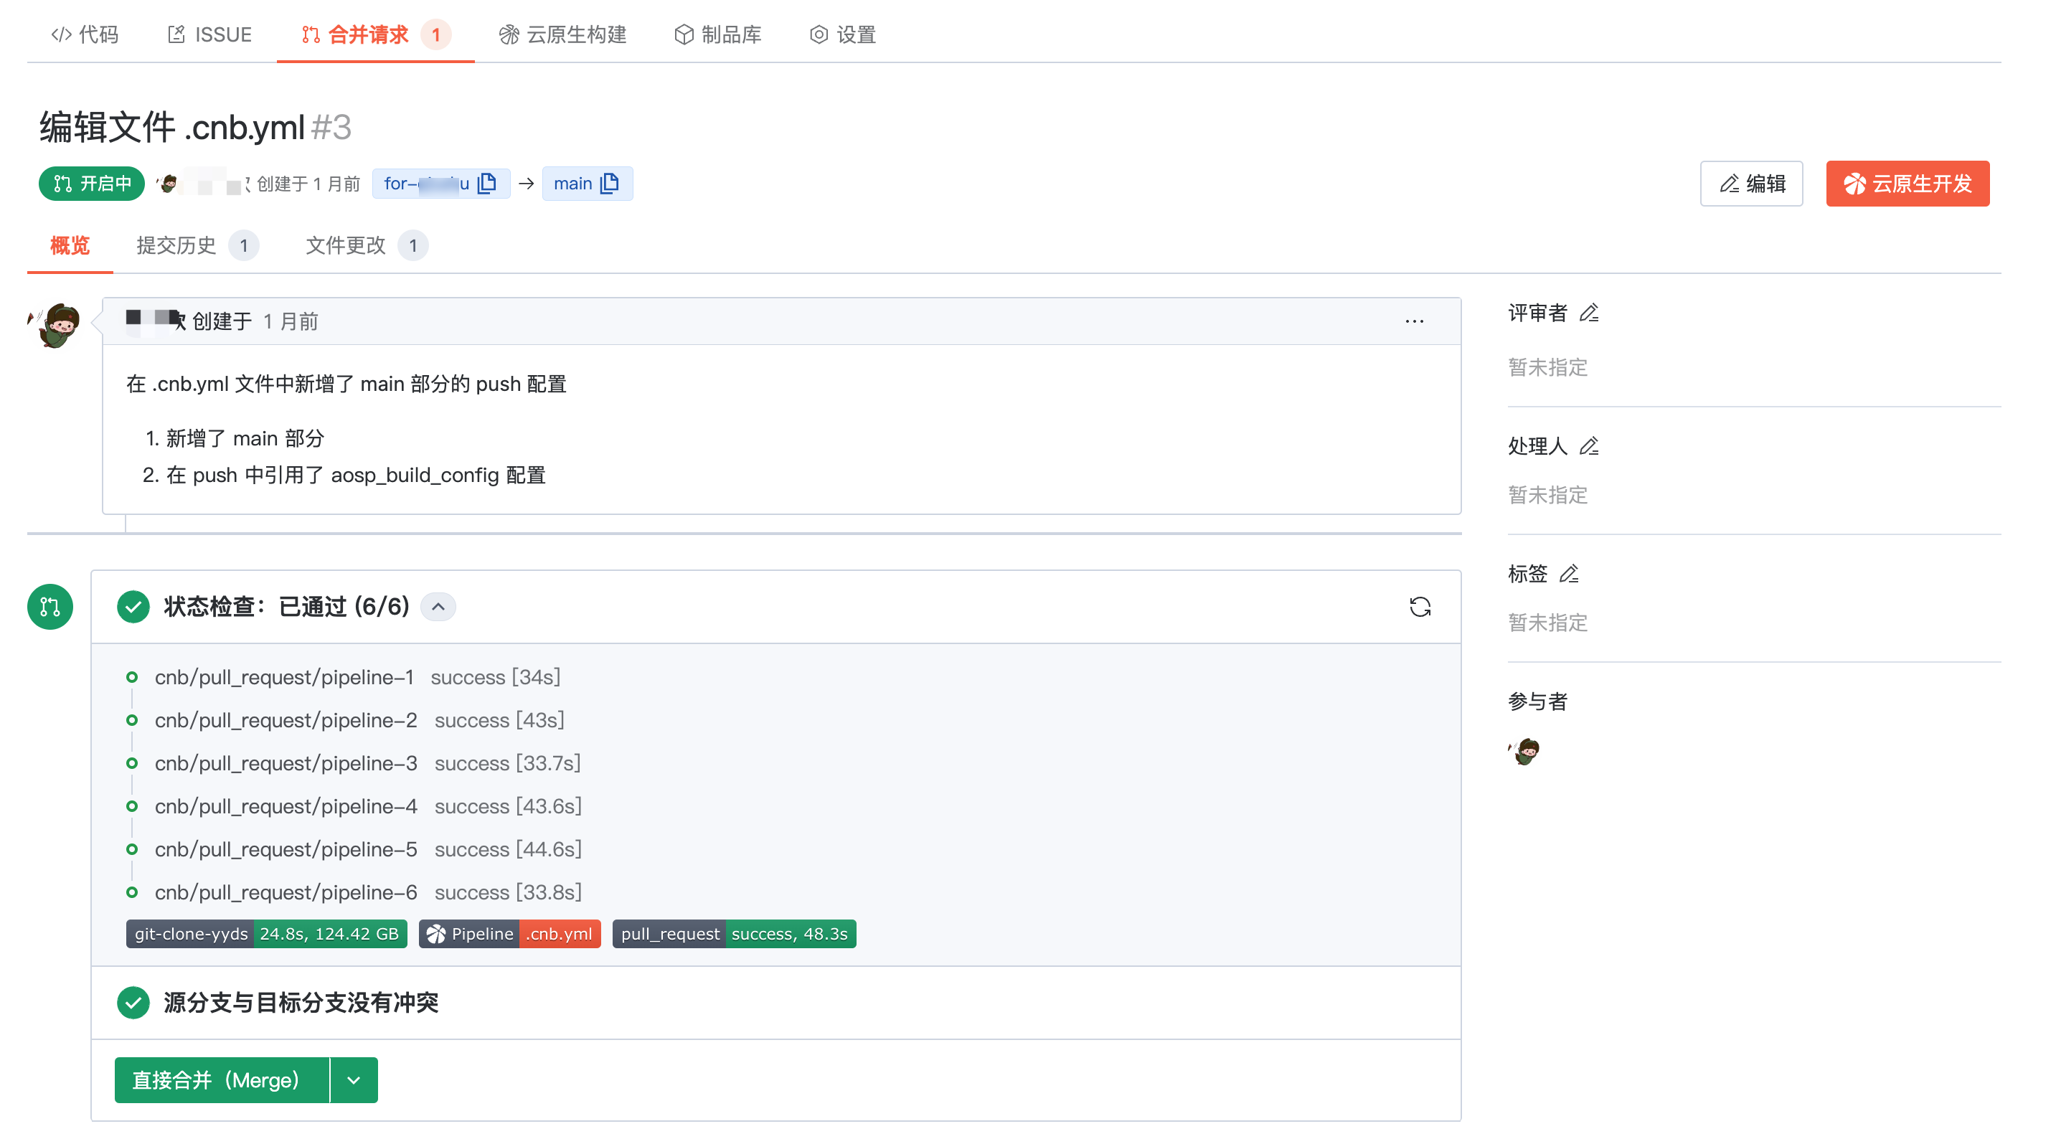Click the participant avatar in sidebar

[1524, 751]
